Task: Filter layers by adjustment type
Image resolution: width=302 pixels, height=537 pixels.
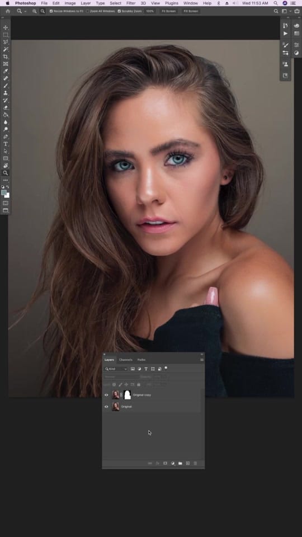Action: (x=139, y=369)
